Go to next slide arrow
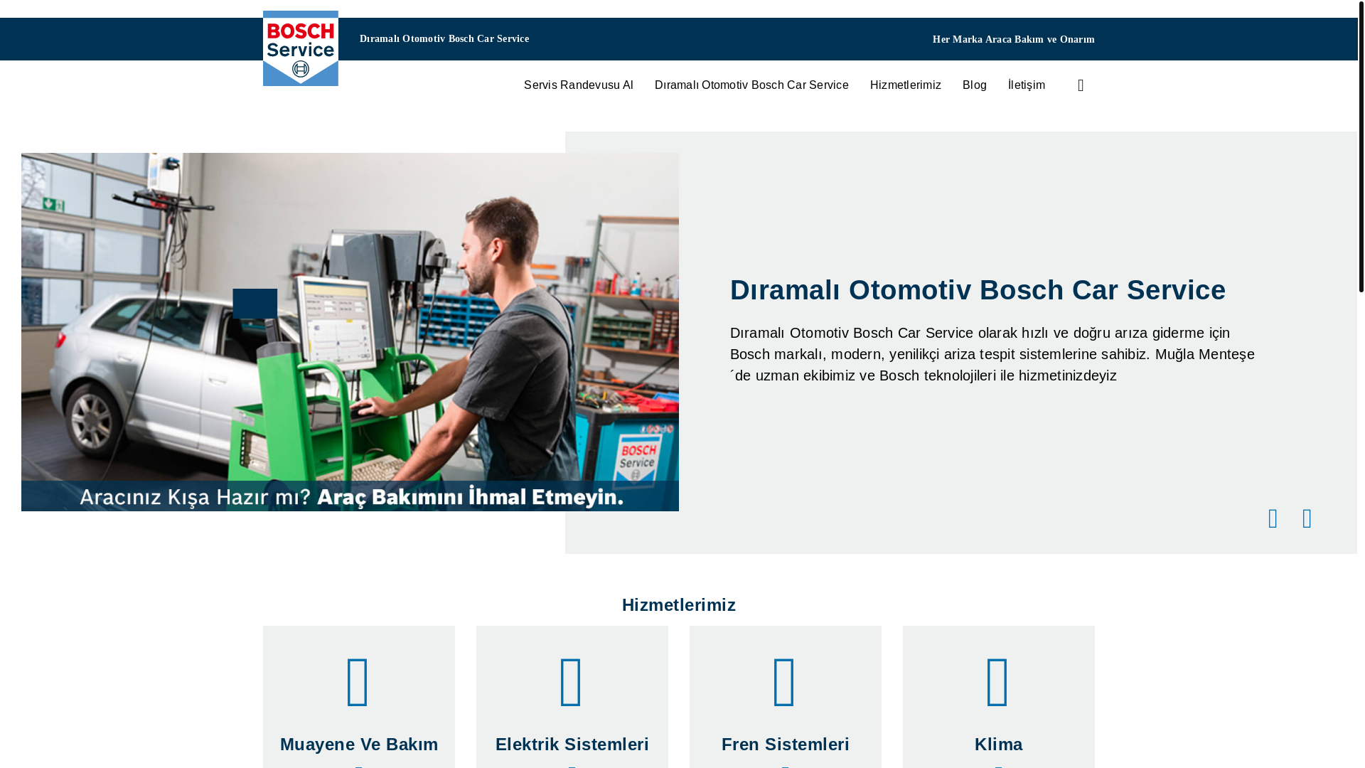This screenshot has height=768, width=1365. click(1307, 518)
